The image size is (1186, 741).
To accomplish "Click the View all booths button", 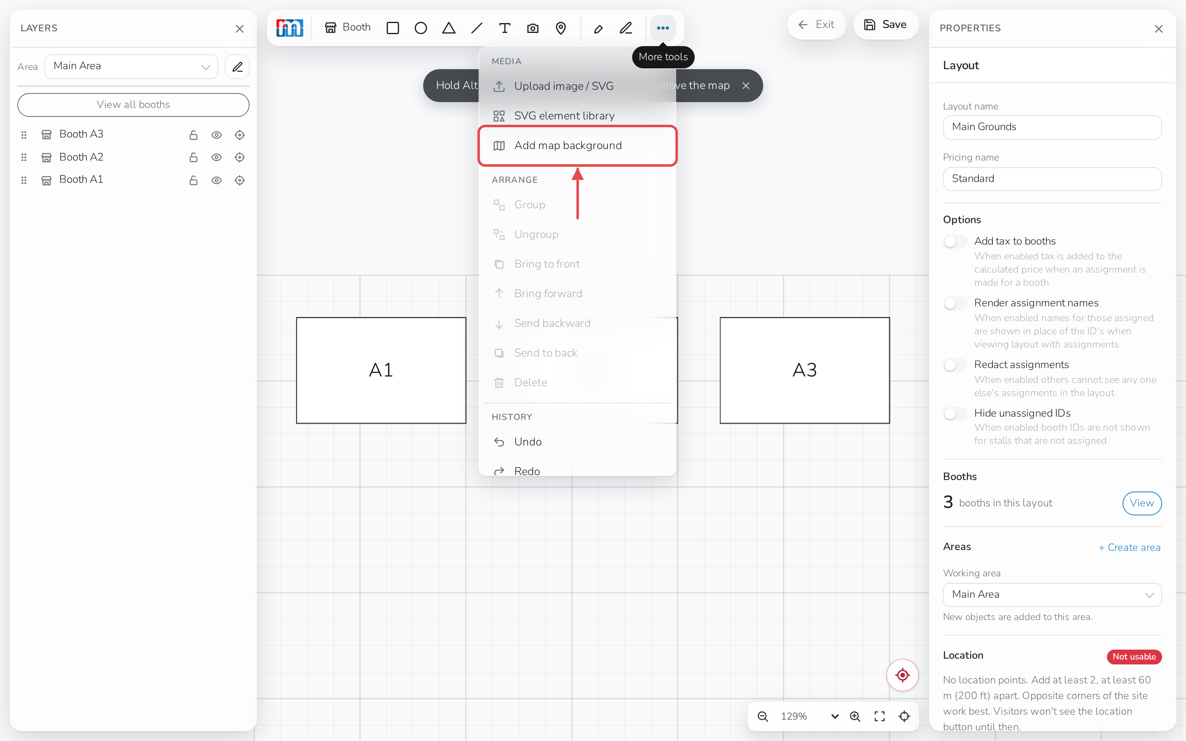I will pos(133,105).
